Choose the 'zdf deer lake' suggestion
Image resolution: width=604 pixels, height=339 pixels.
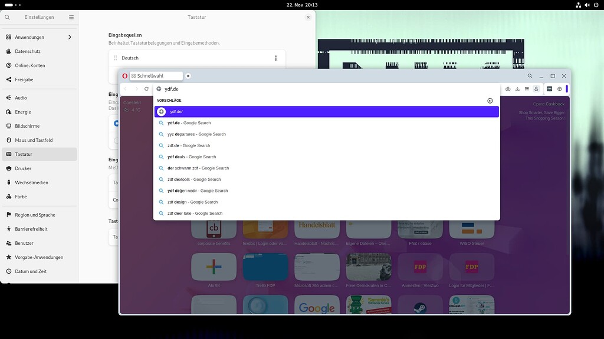pyautogui.click(x=327, y=213)
